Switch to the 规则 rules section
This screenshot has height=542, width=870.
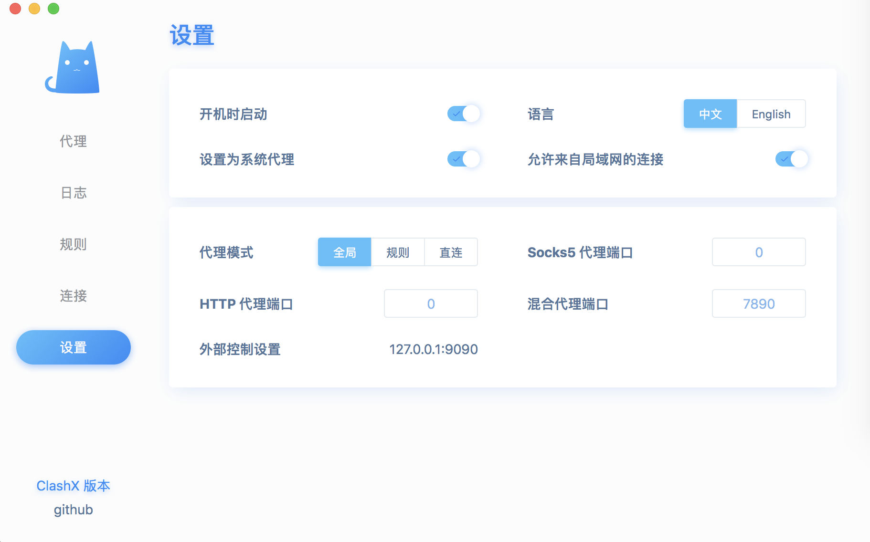[73, 244]
